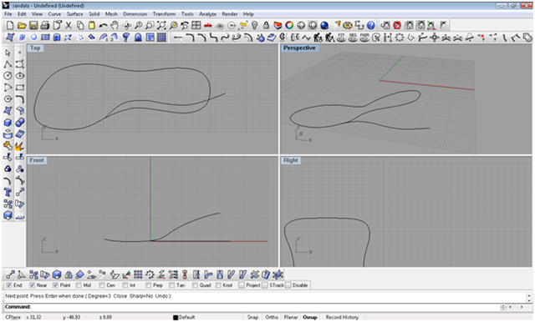This screenshot has height=322, width=535.
Task: Click the padlock Lock icon
Action: tap(266, 26)
